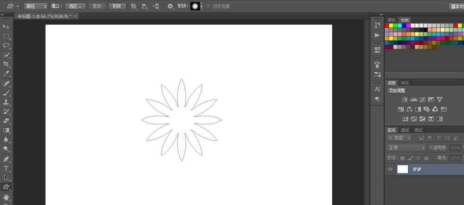The height and width of the screenshot is (205, 464).
Task: Select the Pen tool
Action: (x=6, y=159)
